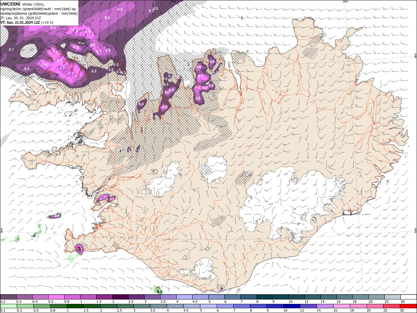Pick the dark mauve 0.2 swatch in the upper legend row
This screenshot has width=417, height=313.
coord(8,297)
